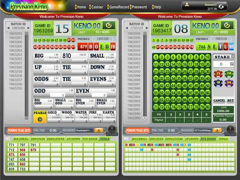240x180 pixels.
Task: Open the Cashier menu
Action: click(x=96, y=7)
